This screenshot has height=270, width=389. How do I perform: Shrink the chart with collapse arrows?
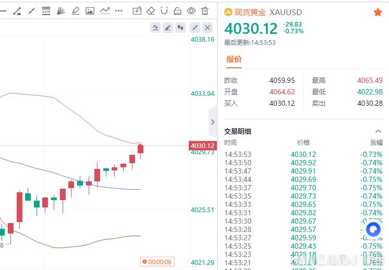tap(195, 28)
